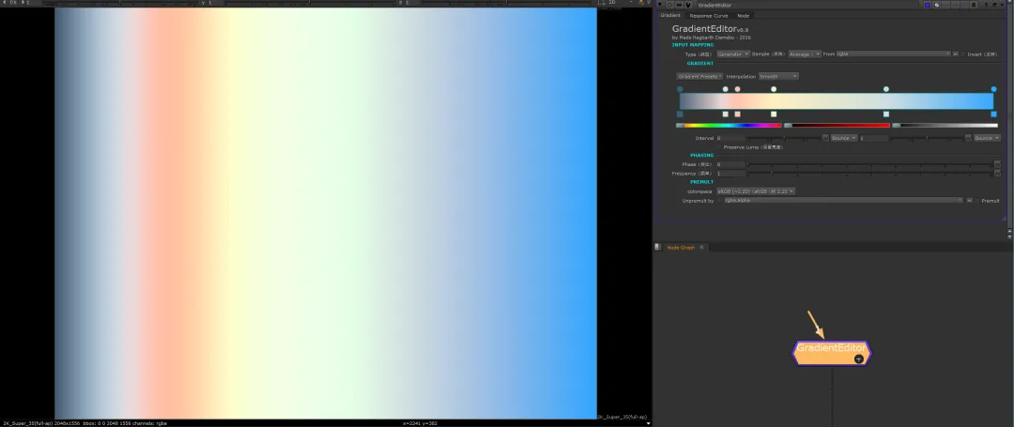
Task: Click the S icon in properties header
Action: pos(974,5)
